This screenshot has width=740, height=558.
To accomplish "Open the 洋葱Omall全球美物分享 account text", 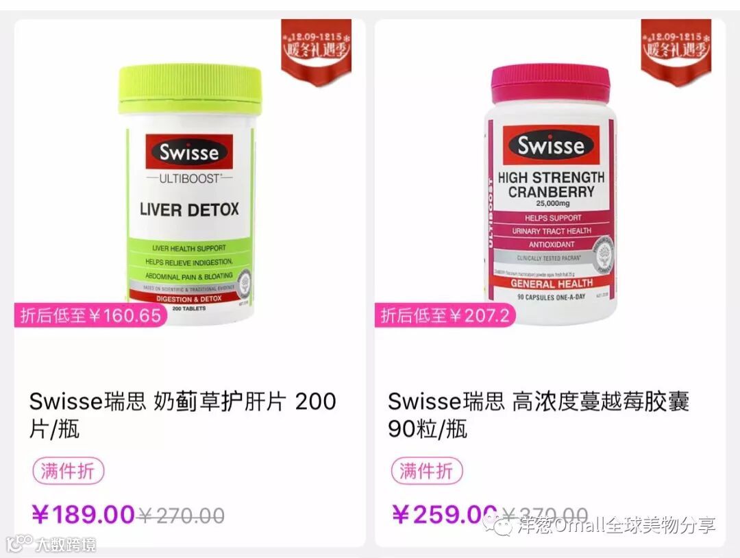I will pyautogui.click(x=616, y=525).
